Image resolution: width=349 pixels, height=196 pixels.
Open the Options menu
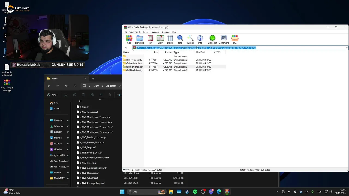click(x=166, y=32)
